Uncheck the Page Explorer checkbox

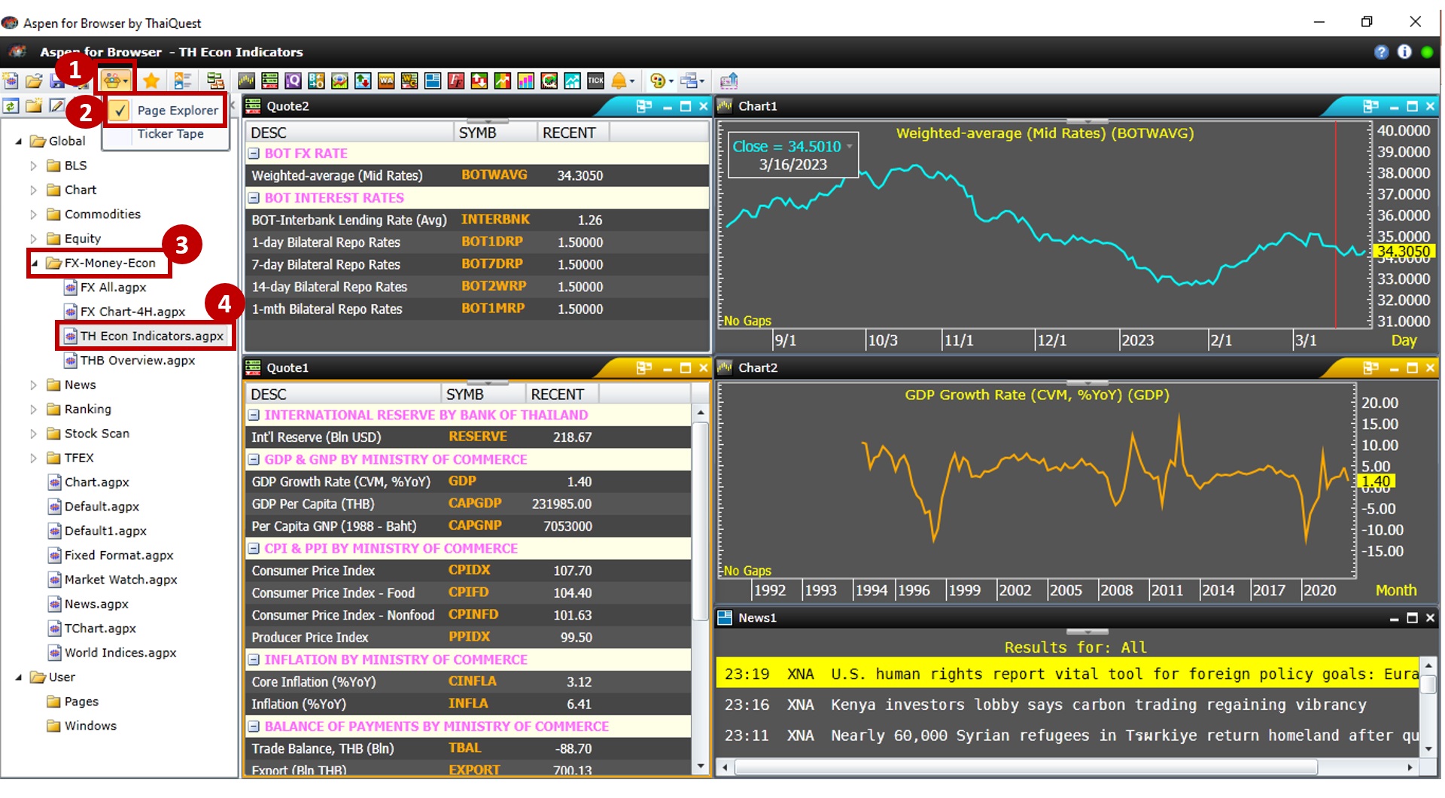point(120,110)
